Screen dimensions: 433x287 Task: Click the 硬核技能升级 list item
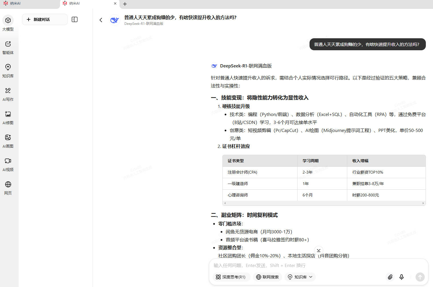pyautogui.click(x=236, y=106)
